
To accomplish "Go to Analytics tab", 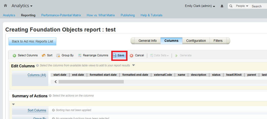I will coord(9,15).
